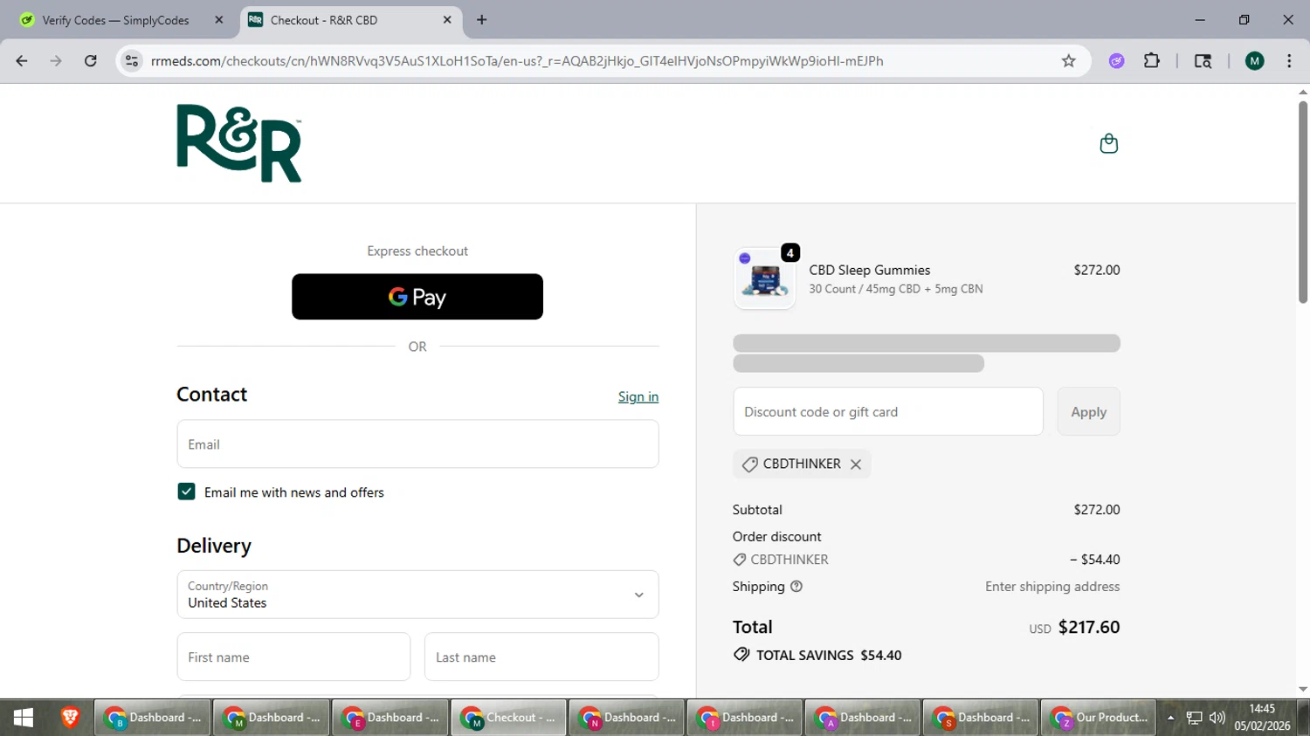Image resolution: width=1310 pixels, height=736 pixels.
Task: Focus the Email input field
Action: pyautogui.click(x=417, y=444)
